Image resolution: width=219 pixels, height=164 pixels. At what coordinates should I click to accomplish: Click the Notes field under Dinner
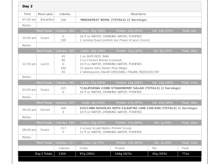(119, 117)
